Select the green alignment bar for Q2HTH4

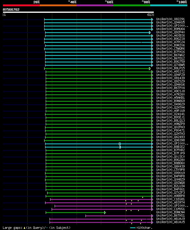pos(99,108)
